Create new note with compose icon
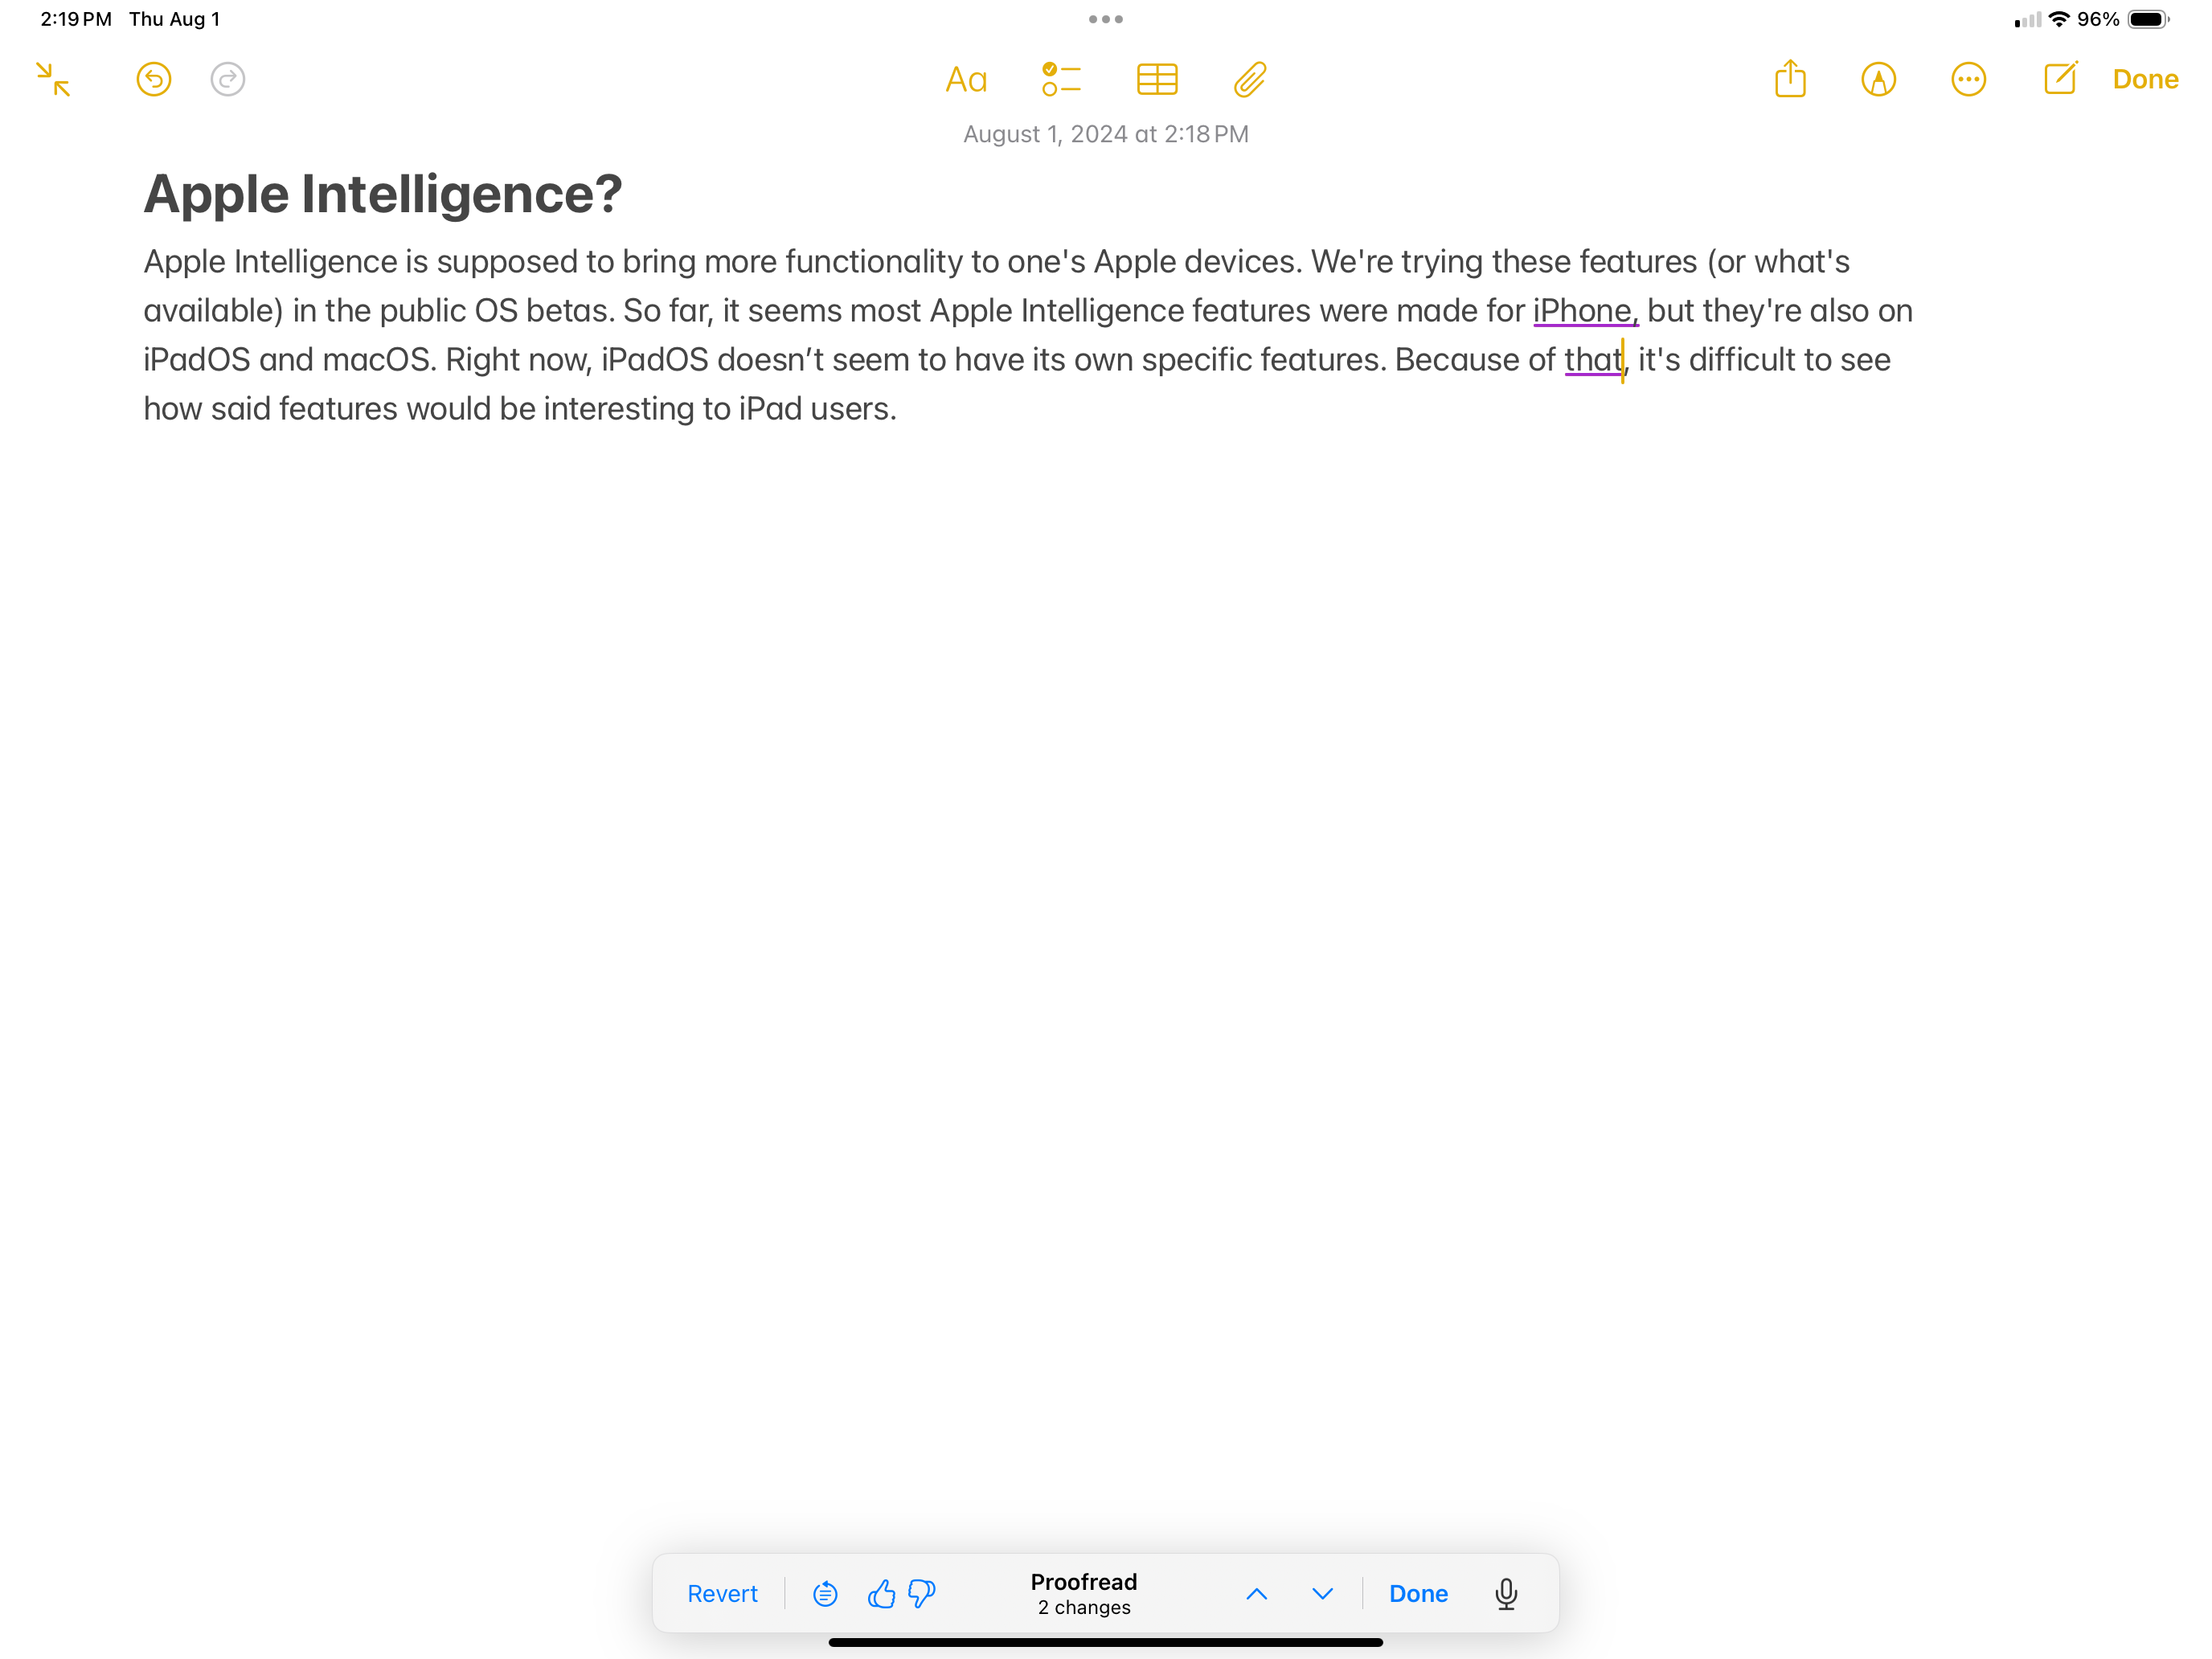2212x1659 pixels. [x=2060, y=79]
